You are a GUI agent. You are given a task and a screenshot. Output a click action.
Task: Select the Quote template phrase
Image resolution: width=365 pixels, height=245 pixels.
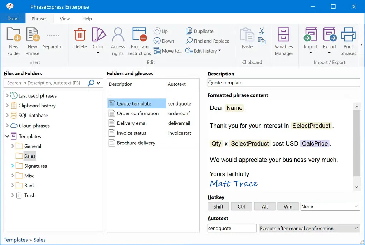(x=137, y=103)
